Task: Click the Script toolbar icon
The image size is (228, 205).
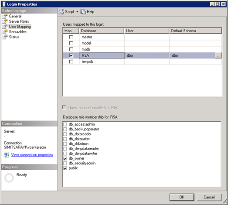Action: pyautogui.click(x=61, y=12)
